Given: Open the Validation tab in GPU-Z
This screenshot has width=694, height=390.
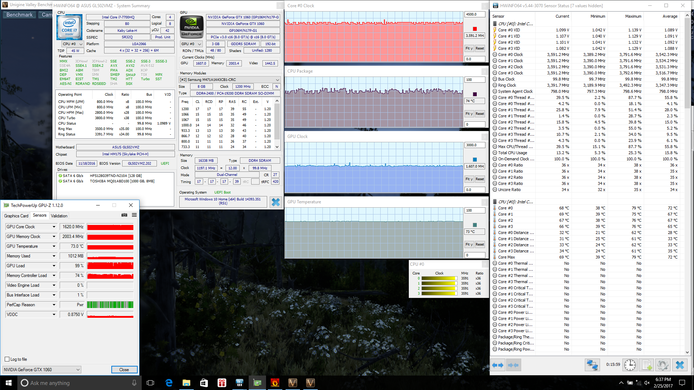Looking at the screenshot, I should [x=59, y=216].
